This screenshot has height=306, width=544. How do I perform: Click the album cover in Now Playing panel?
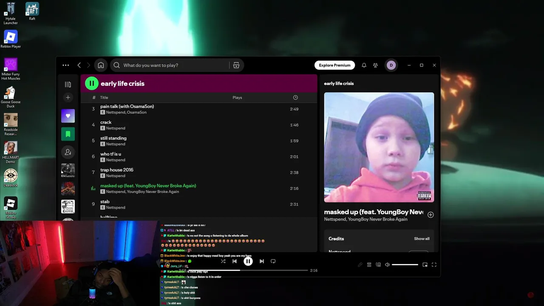pyautogui.click(x=379, y=147)
